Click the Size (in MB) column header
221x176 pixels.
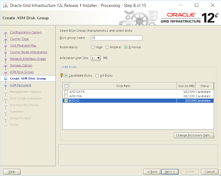coord(186,86)
